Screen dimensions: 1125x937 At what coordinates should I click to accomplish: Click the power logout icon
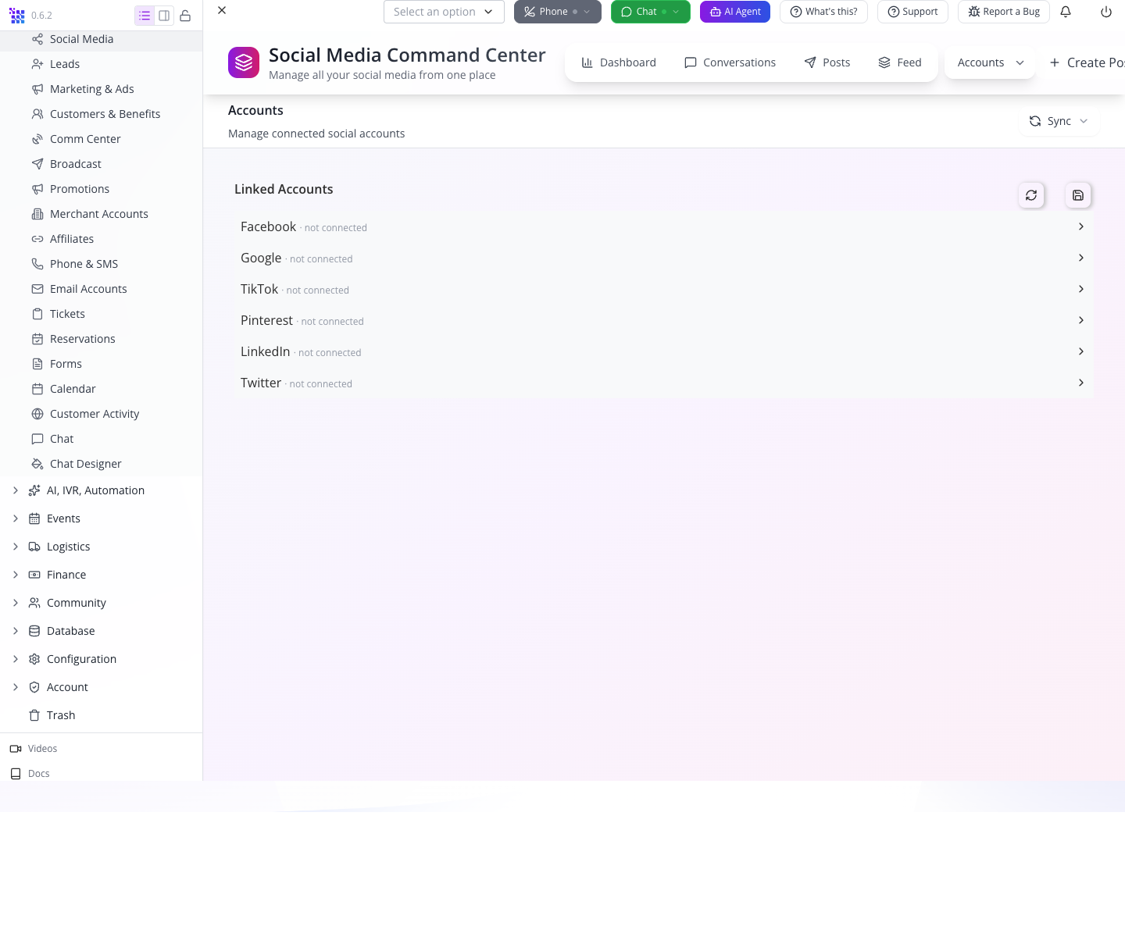[1106, 12]
